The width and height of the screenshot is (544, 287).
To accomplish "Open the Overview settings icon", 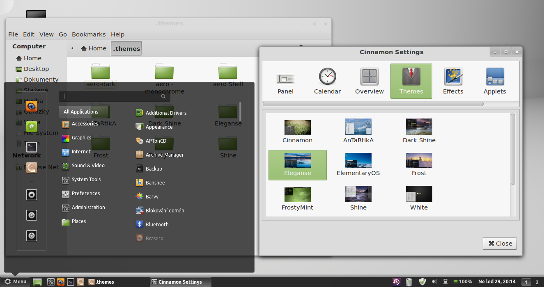I will pos(370,81).
